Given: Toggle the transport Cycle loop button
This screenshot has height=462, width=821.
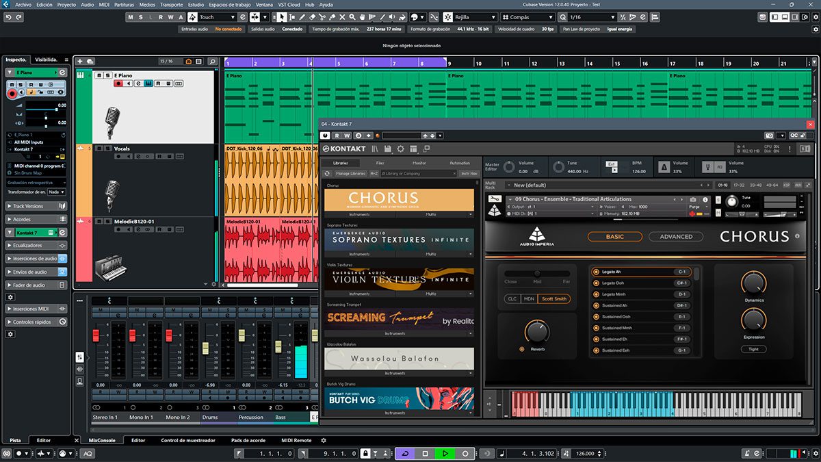Looking at the screenshot, I should (405, 453).
